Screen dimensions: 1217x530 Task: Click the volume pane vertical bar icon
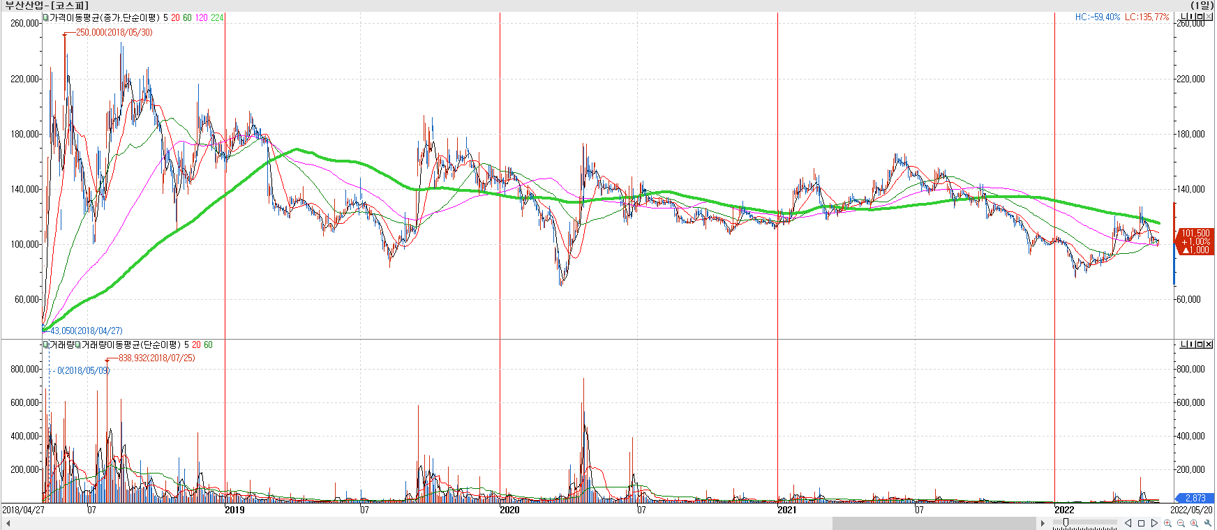[1191, 344]
